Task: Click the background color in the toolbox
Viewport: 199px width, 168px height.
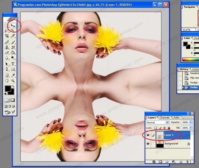Action: [x=13, y=93]
